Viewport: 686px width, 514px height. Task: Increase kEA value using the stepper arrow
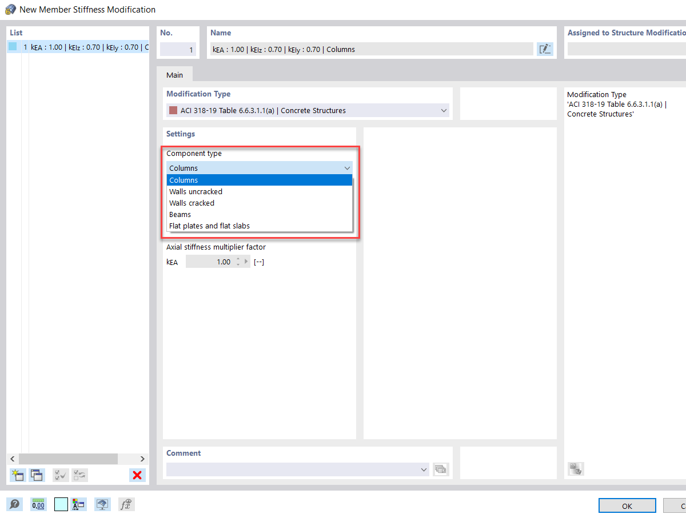[x=238, y=259]
